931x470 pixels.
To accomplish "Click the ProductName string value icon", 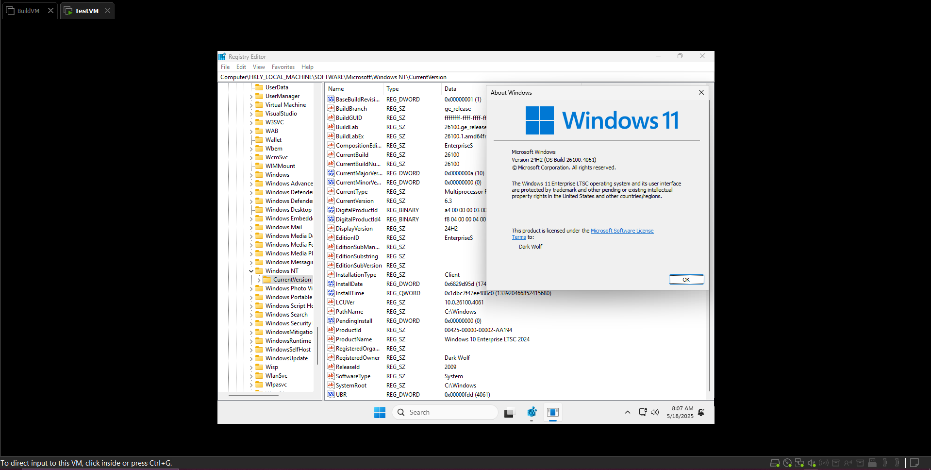I will (331, 339).
